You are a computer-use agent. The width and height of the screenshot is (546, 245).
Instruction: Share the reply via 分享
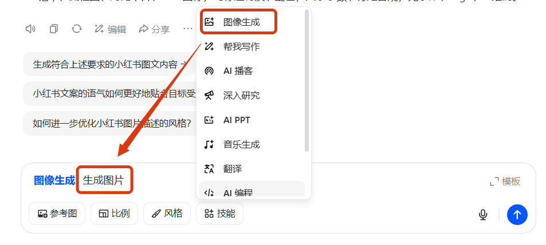click(x=154, y=29)
